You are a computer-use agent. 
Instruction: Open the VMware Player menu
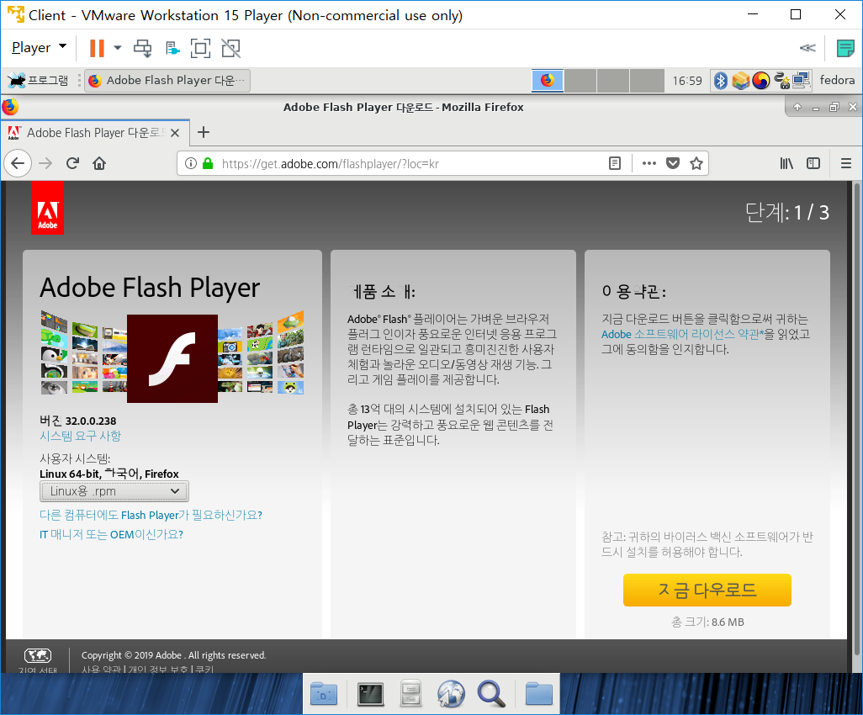pyautogui.click(x=39, y=48)
